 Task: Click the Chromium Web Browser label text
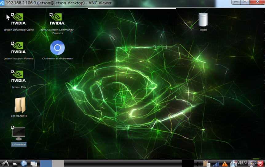(x=57, y=59)
